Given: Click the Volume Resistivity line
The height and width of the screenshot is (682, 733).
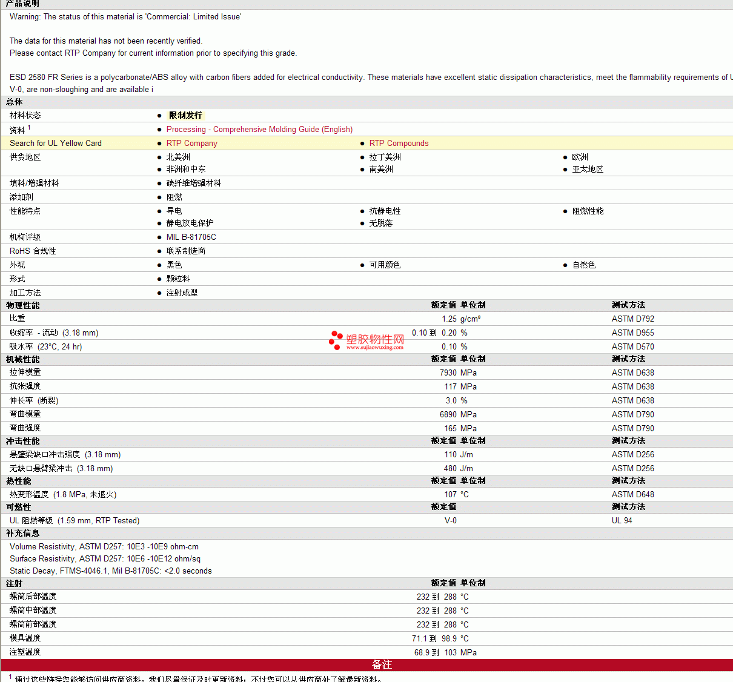Looking at the screenshot, I should point(104,546).
